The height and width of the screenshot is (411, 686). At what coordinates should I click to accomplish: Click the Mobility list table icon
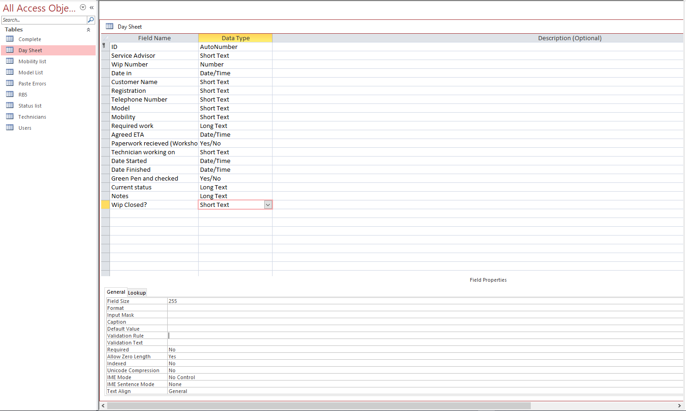pyautogui.click(x=10, y=61)
